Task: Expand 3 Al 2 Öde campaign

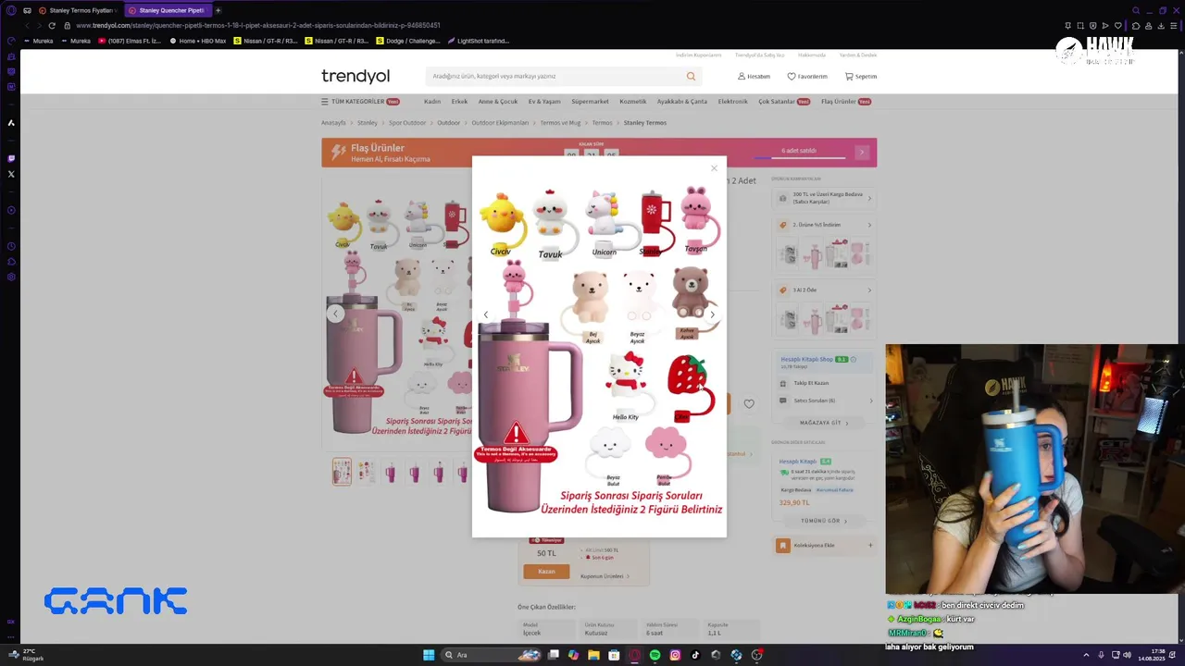Action: tap(823, 290)
